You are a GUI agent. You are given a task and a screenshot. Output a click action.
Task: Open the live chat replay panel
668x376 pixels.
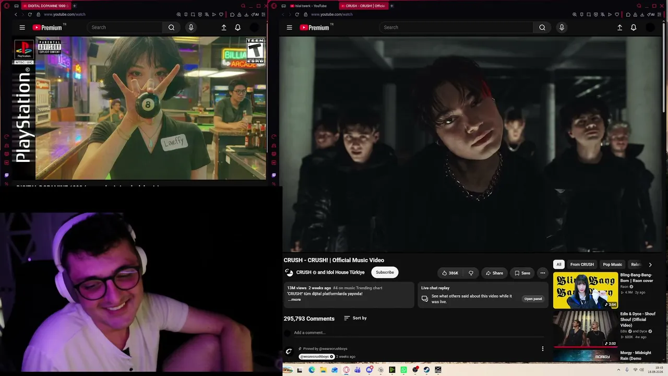click(x=533, y=299)
